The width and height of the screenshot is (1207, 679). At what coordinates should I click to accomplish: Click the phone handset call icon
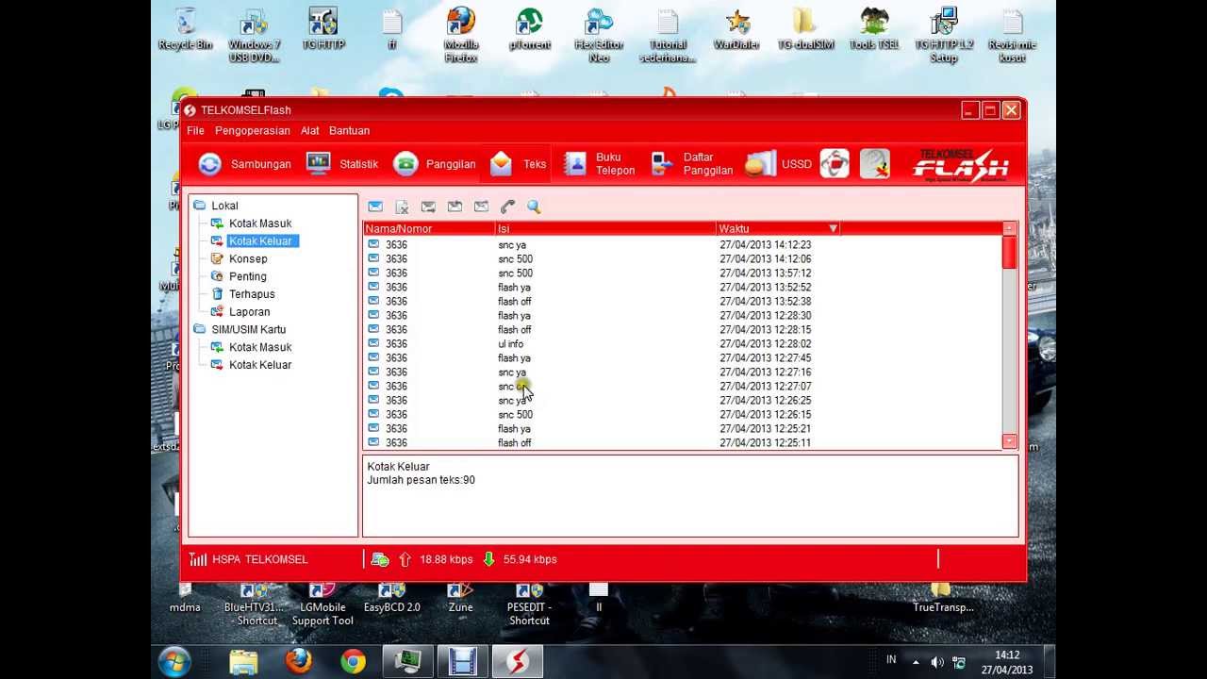(x=507, y=207)
